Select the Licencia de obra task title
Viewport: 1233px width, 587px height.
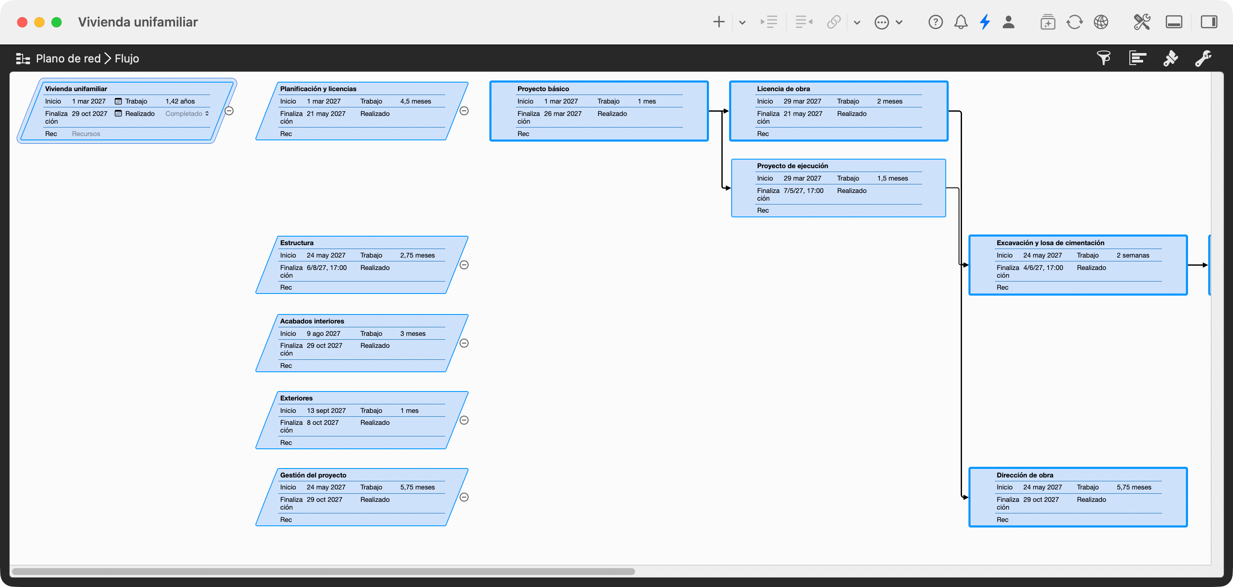click(783, 89)
